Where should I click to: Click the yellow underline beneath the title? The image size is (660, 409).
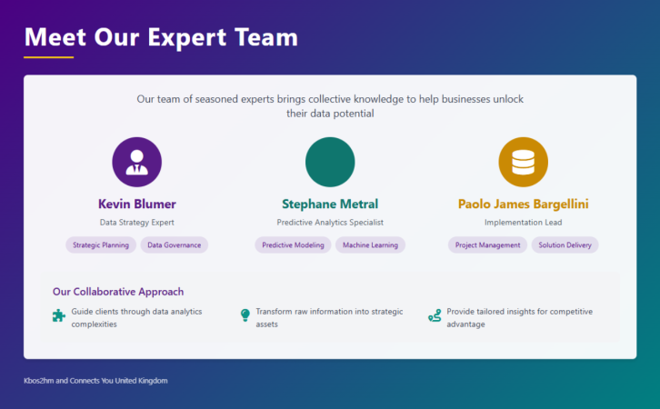click(48, 57)
